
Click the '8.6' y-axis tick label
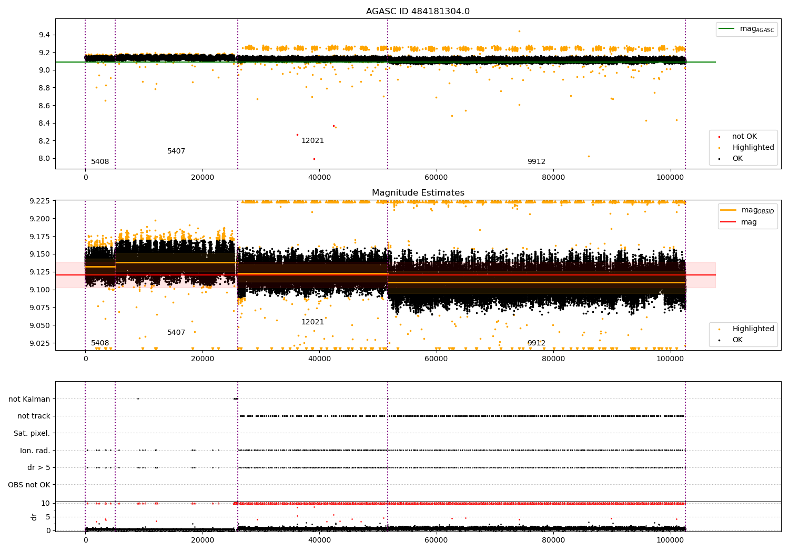pos(44,105)
